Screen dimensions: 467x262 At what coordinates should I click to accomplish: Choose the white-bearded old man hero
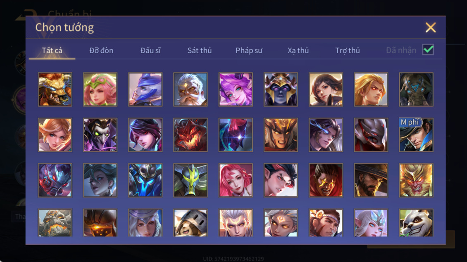point(191,90)
